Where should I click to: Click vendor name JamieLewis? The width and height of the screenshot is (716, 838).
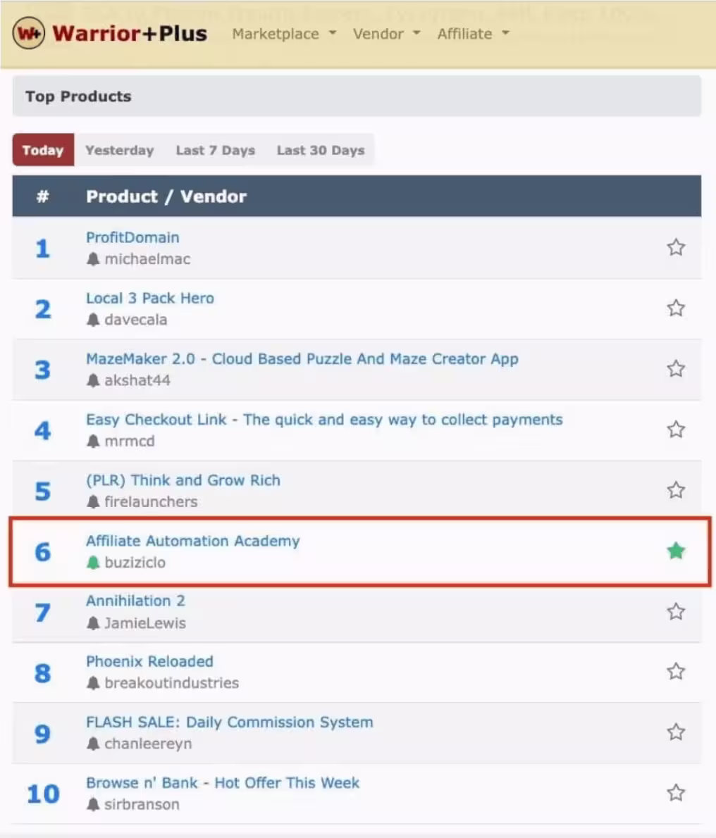pyautogui.click(x=145, y=623)
